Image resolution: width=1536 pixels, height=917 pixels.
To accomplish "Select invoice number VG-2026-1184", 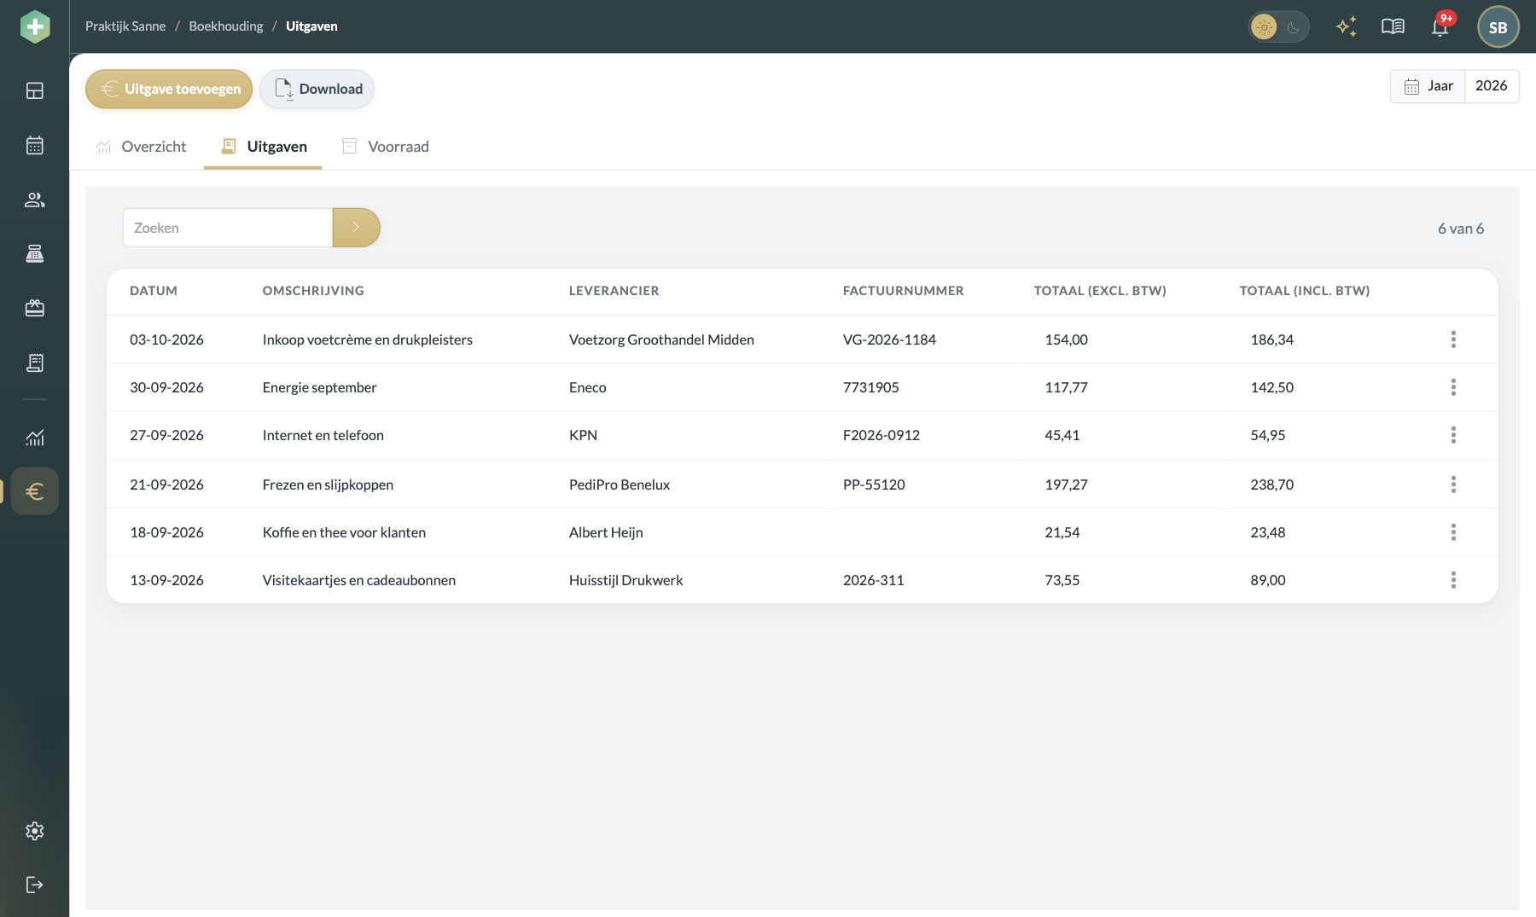I will point(889,340).
